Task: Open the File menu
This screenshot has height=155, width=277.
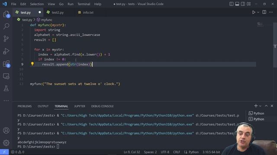Action: pyautogui.click(x=13, y=4)
